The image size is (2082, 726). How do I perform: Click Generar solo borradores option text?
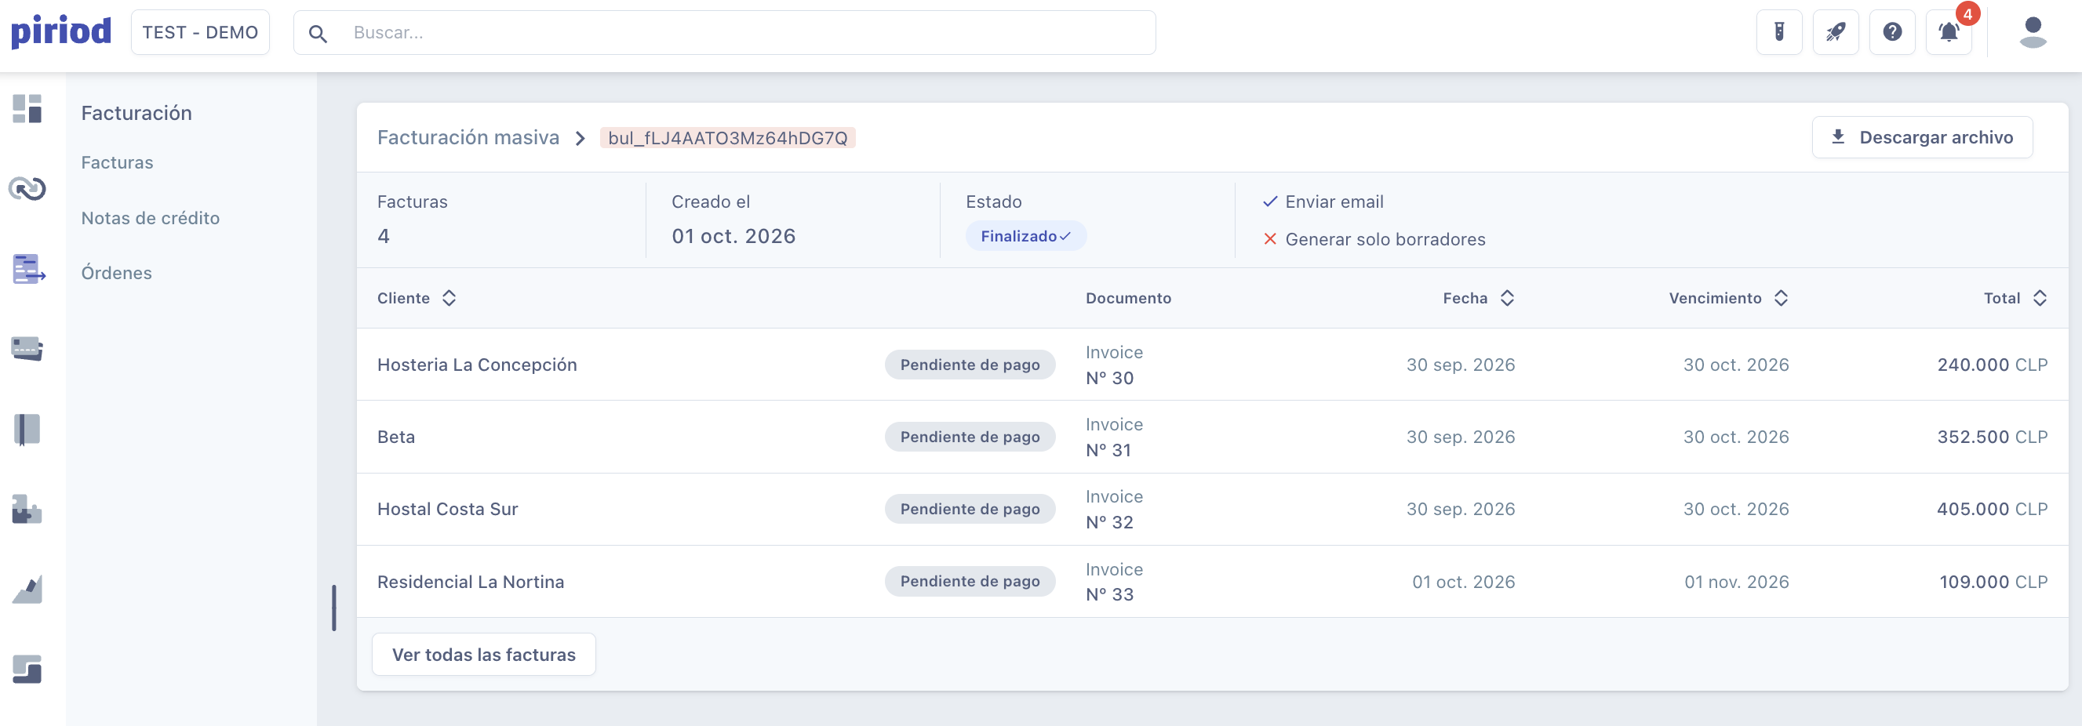pyautogui.click(x=1385, y=239)
